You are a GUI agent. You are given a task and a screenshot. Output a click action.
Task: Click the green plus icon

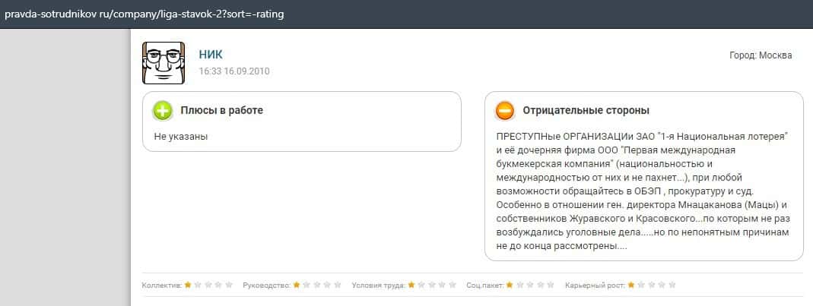pos(162,111)
